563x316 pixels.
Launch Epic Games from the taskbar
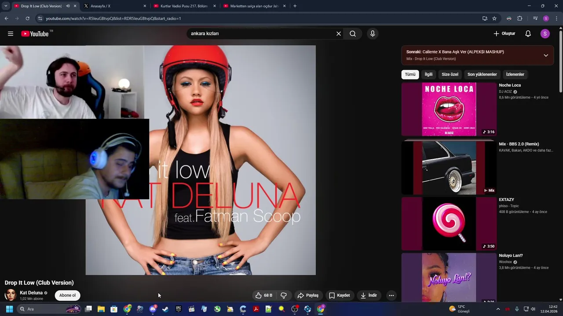[x=178, y=309]
